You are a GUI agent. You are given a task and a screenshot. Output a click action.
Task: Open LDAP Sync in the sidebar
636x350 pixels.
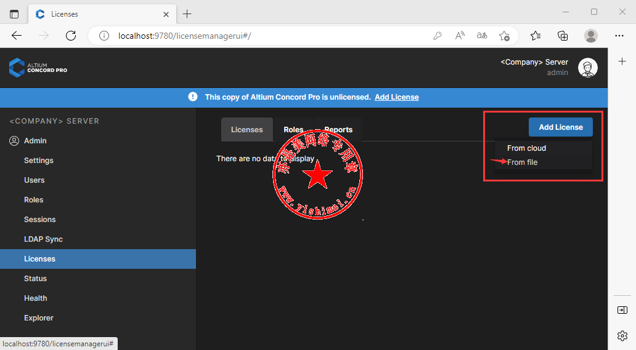click(x=43, y=239)
